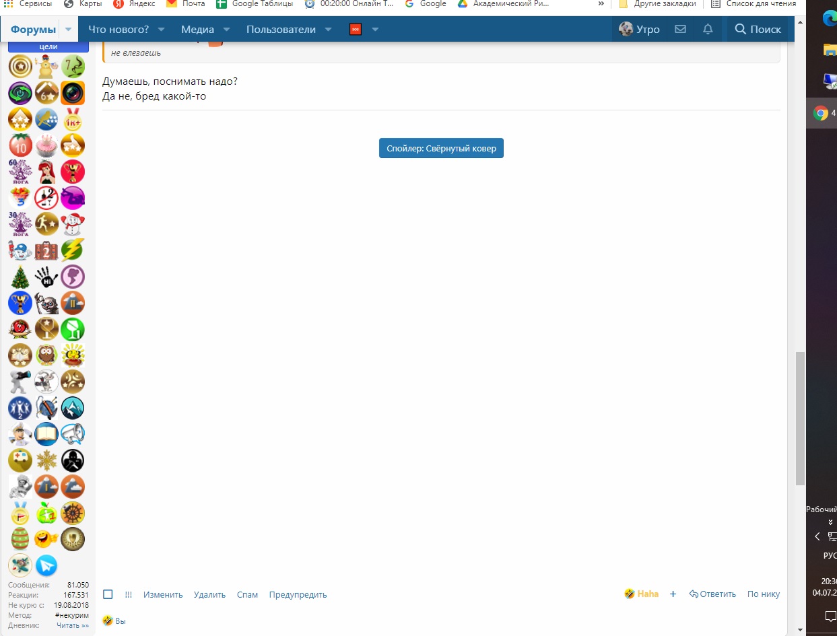This screenshot has width=837, height=636.
Task: Expand the Что нового? dropdown arrow
Action: pos(161,30)
